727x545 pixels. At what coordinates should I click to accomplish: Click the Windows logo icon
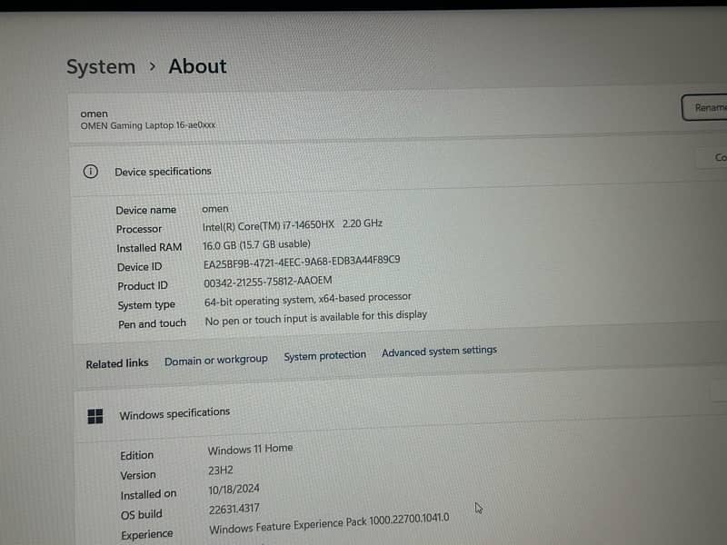pyautogui.click(x=95, y=416)
